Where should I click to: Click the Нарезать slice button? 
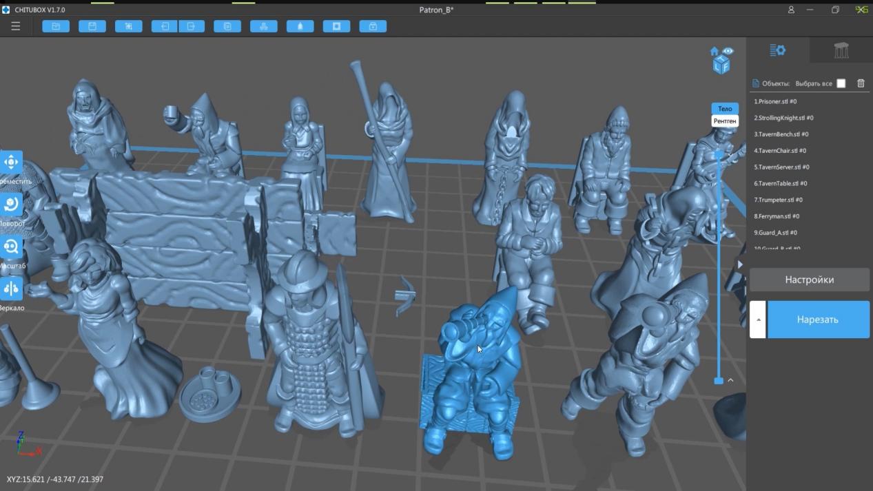click(818, 320)
